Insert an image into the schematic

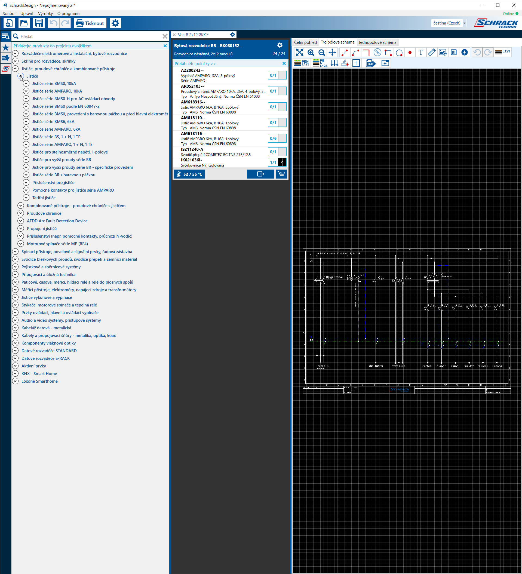tap(443, 52)
